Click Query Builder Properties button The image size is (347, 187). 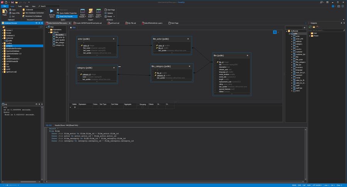(x=67, y=13)
